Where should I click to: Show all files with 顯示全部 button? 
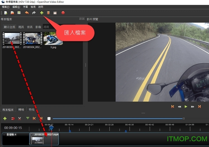click(10, 27)
